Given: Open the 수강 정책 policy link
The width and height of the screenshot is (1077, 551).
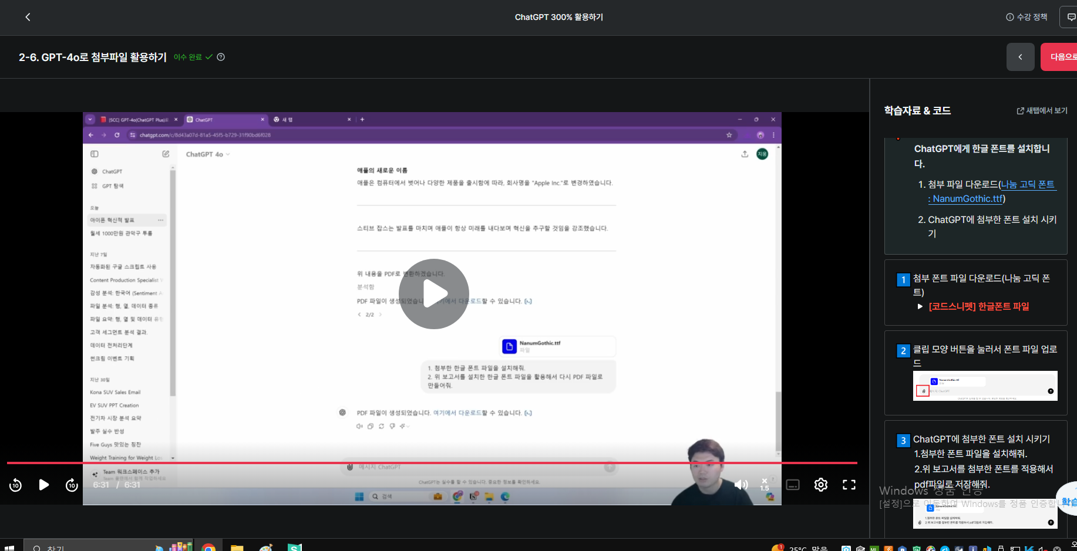Looking at the screenshot, I should point(1026,17).
